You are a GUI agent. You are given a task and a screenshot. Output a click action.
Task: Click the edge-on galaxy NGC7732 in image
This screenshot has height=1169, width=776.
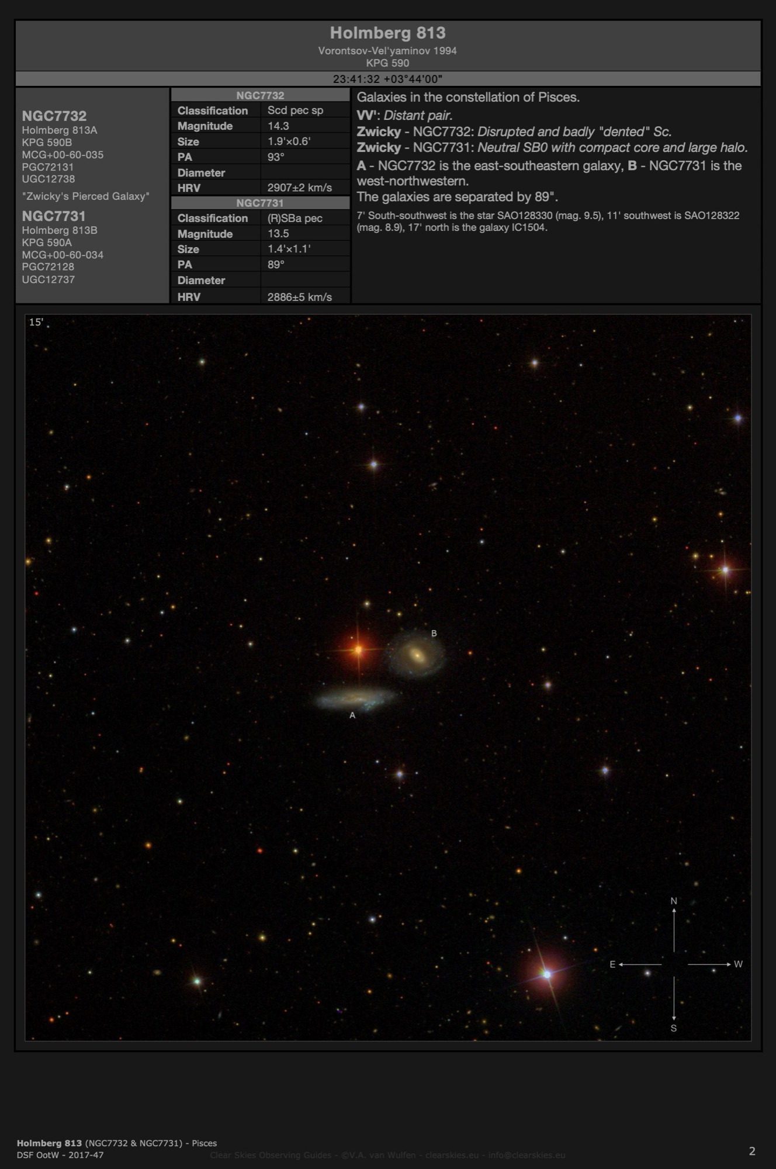pyautogui.click(x=355, y=698)
